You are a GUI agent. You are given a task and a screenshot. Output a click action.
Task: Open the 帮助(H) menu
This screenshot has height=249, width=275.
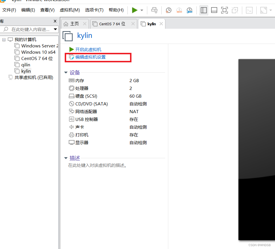[116, 10]
